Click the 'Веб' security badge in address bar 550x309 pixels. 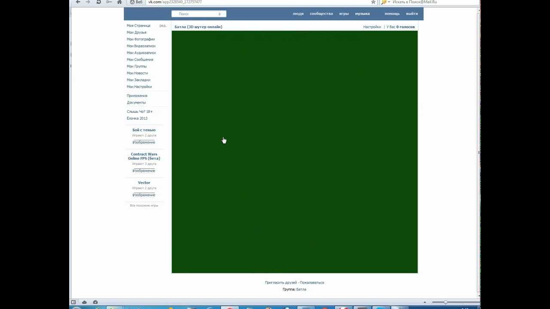(x=136, y=2)
